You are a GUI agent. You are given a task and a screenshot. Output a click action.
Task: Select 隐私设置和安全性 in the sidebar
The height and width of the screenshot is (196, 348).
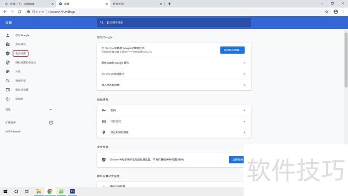point(25,62)
